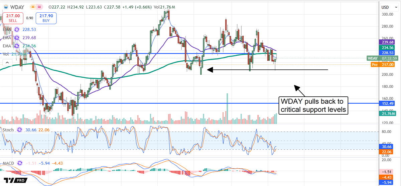
Task: Open the TradingView PRO logo
Action: (15, 180)
